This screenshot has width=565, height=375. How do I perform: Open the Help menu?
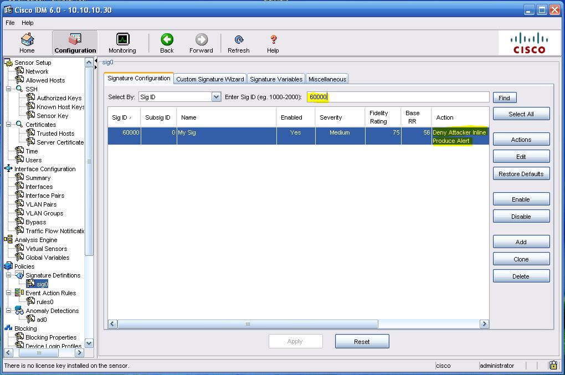[27, 23]
